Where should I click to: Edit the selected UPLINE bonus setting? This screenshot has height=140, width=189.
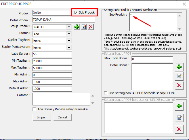[x=179, y=117]
